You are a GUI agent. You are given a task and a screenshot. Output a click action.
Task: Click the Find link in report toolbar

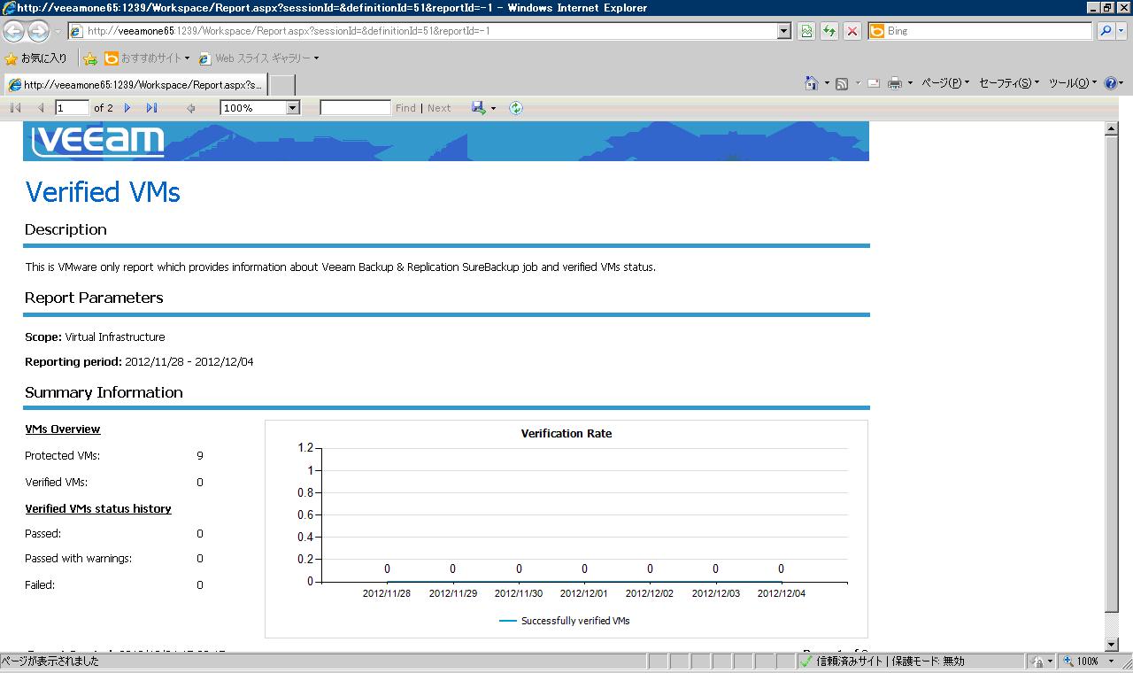click(x=405, y=108)
